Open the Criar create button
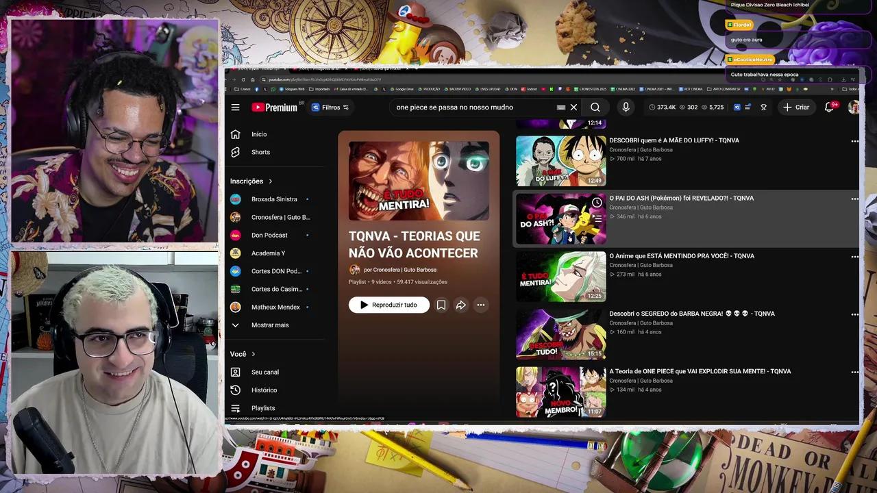The width and height of the screenshot is (877, 493). click(796, 108)
